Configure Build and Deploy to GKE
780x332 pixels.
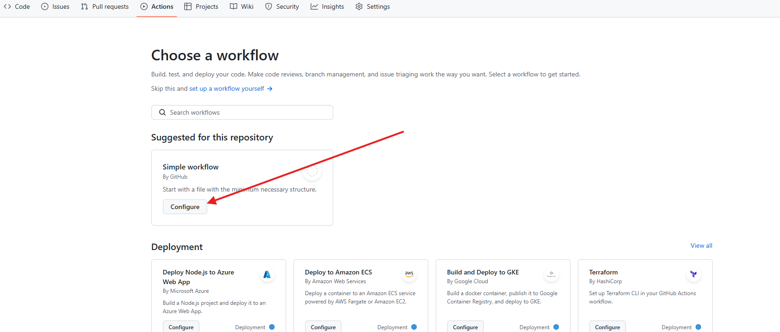[465, 327]
